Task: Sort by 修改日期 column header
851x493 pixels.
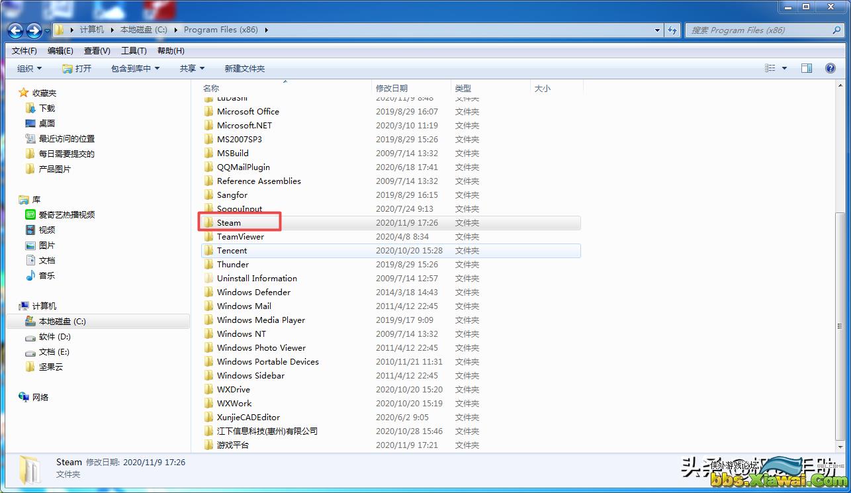Action: (x=392, y=88)
